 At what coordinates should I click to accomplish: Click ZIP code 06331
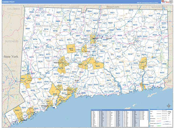(x=150, y=47)
